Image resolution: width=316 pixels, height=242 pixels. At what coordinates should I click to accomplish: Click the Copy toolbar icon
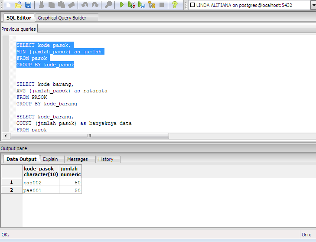(x=52, y=5)
